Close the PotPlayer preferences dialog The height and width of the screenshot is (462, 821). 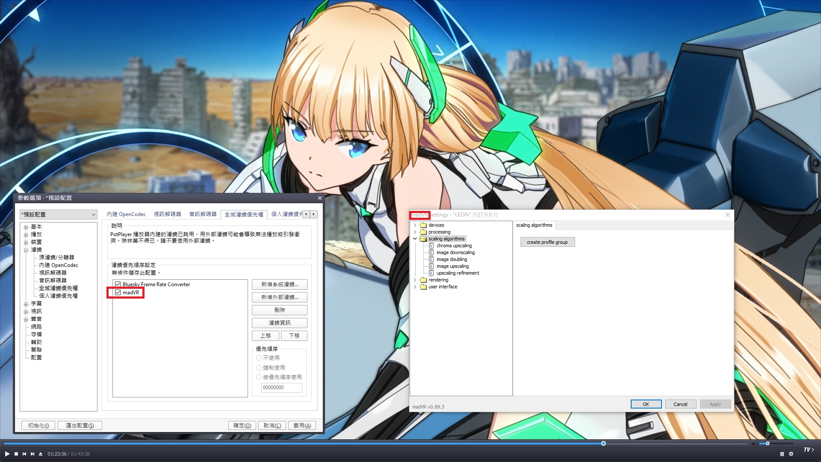click(x=319, y=198)
